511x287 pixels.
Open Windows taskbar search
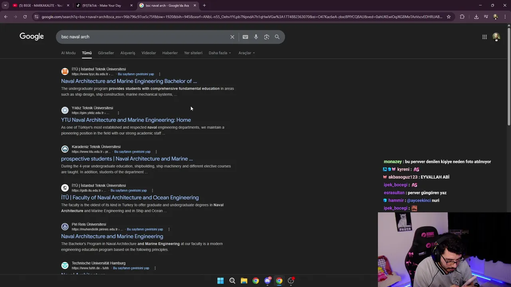coord(232,281)
